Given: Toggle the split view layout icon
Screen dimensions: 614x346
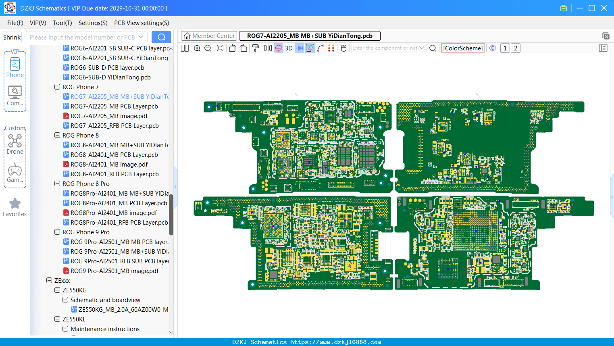Looking at the screenshot, I should [x=185, y=48].
